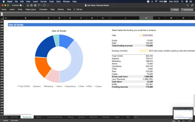The width and height of the screenshot is (195, 122).
Task: Click the Redo circular arrow icon
Action: click(44, 5)
